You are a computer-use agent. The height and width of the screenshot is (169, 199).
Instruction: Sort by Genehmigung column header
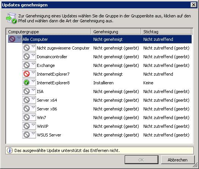pos(116,32)
